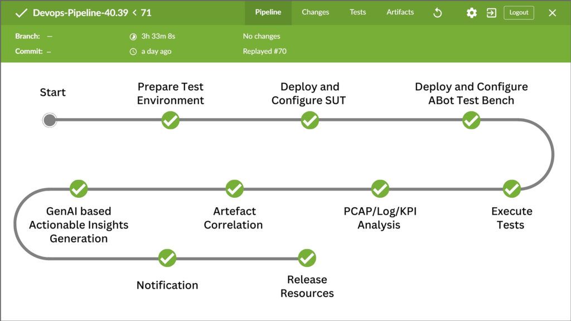Go to previous run using the chevron before 71
571x321 pixels.
point(135,13)
